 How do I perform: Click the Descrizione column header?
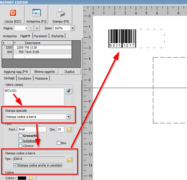coord(48,43)
